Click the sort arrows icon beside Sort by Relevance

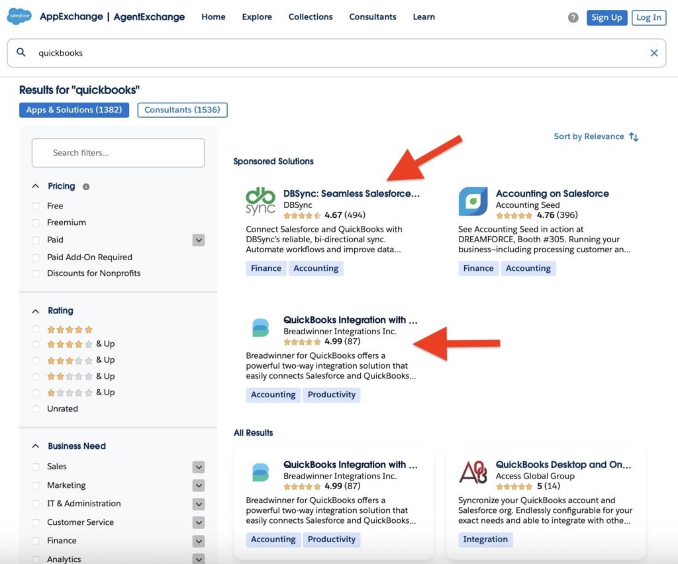click(x=634, y=137)
